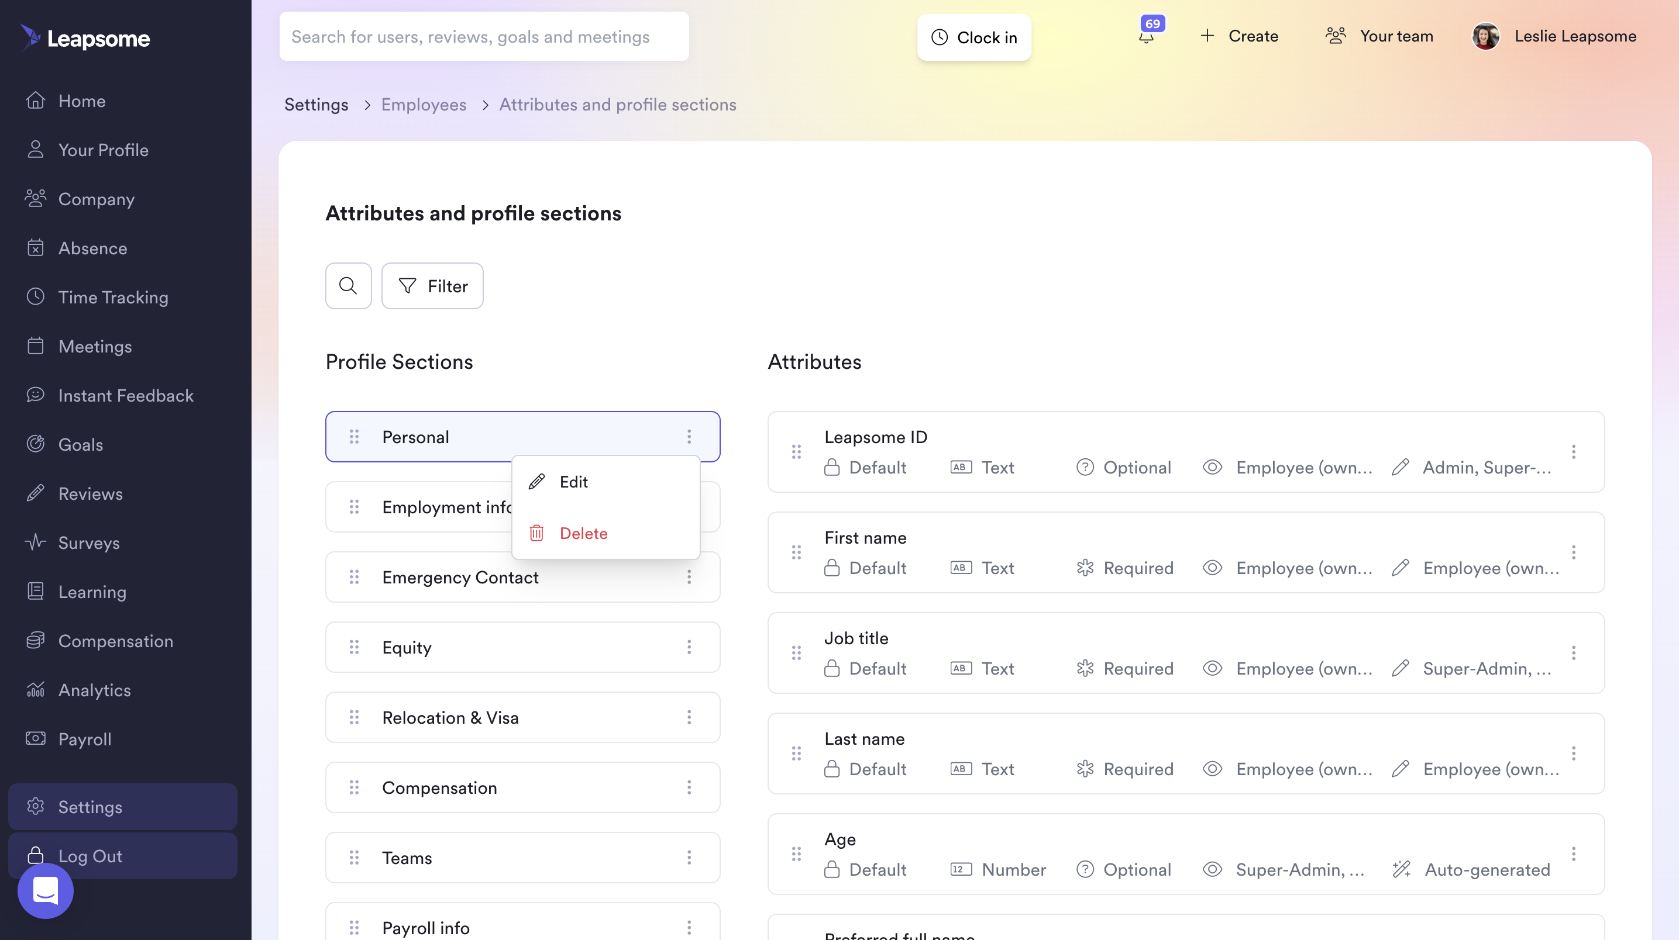Viewport: 1679px width, 940px height.
Task: Grab the drag handle for Last name attribute
Action: tap(796, 754)
